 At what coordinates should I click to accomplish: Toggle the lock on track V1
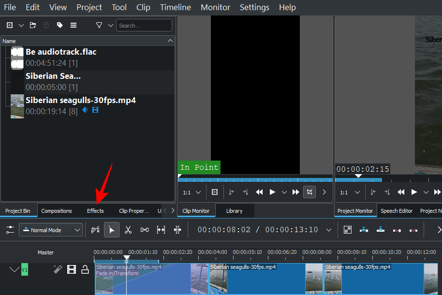(85, 269)
